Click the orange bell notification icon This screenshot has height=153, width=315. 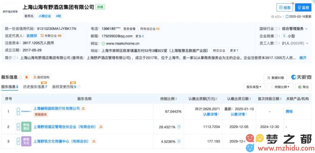pyautogui.click(x=27, y=77)
